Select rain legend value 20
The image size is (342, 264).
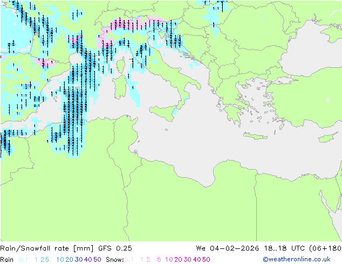pyautogui.click(x=70, y=260)
